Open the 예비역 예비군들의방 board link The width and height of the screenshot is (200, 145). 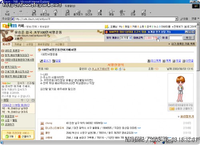[x=16, y=76]
